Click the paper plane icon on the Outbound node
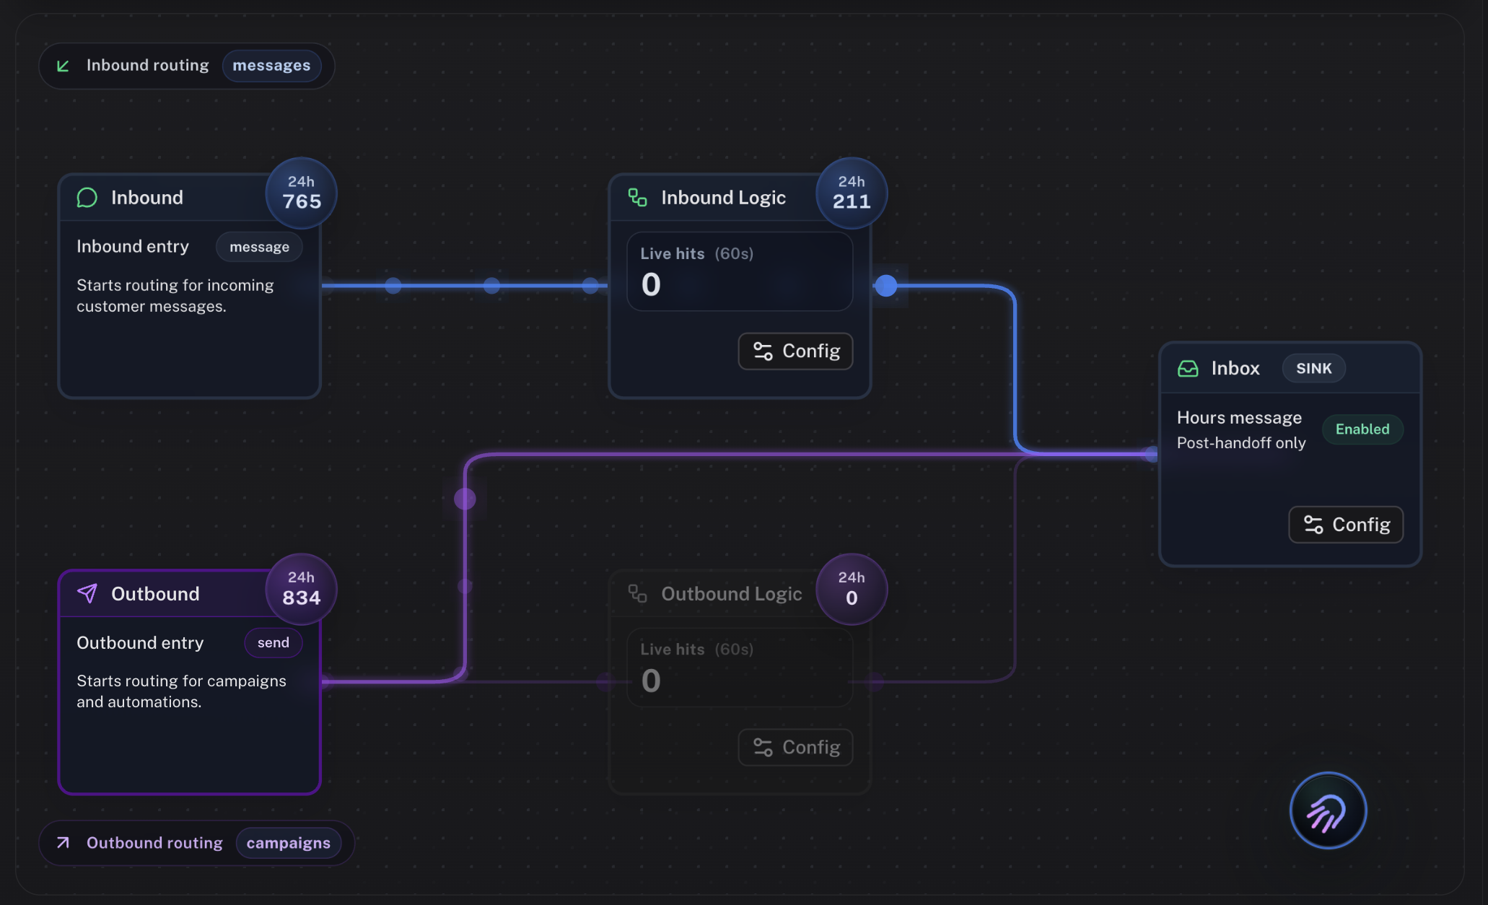 [87, 593]
